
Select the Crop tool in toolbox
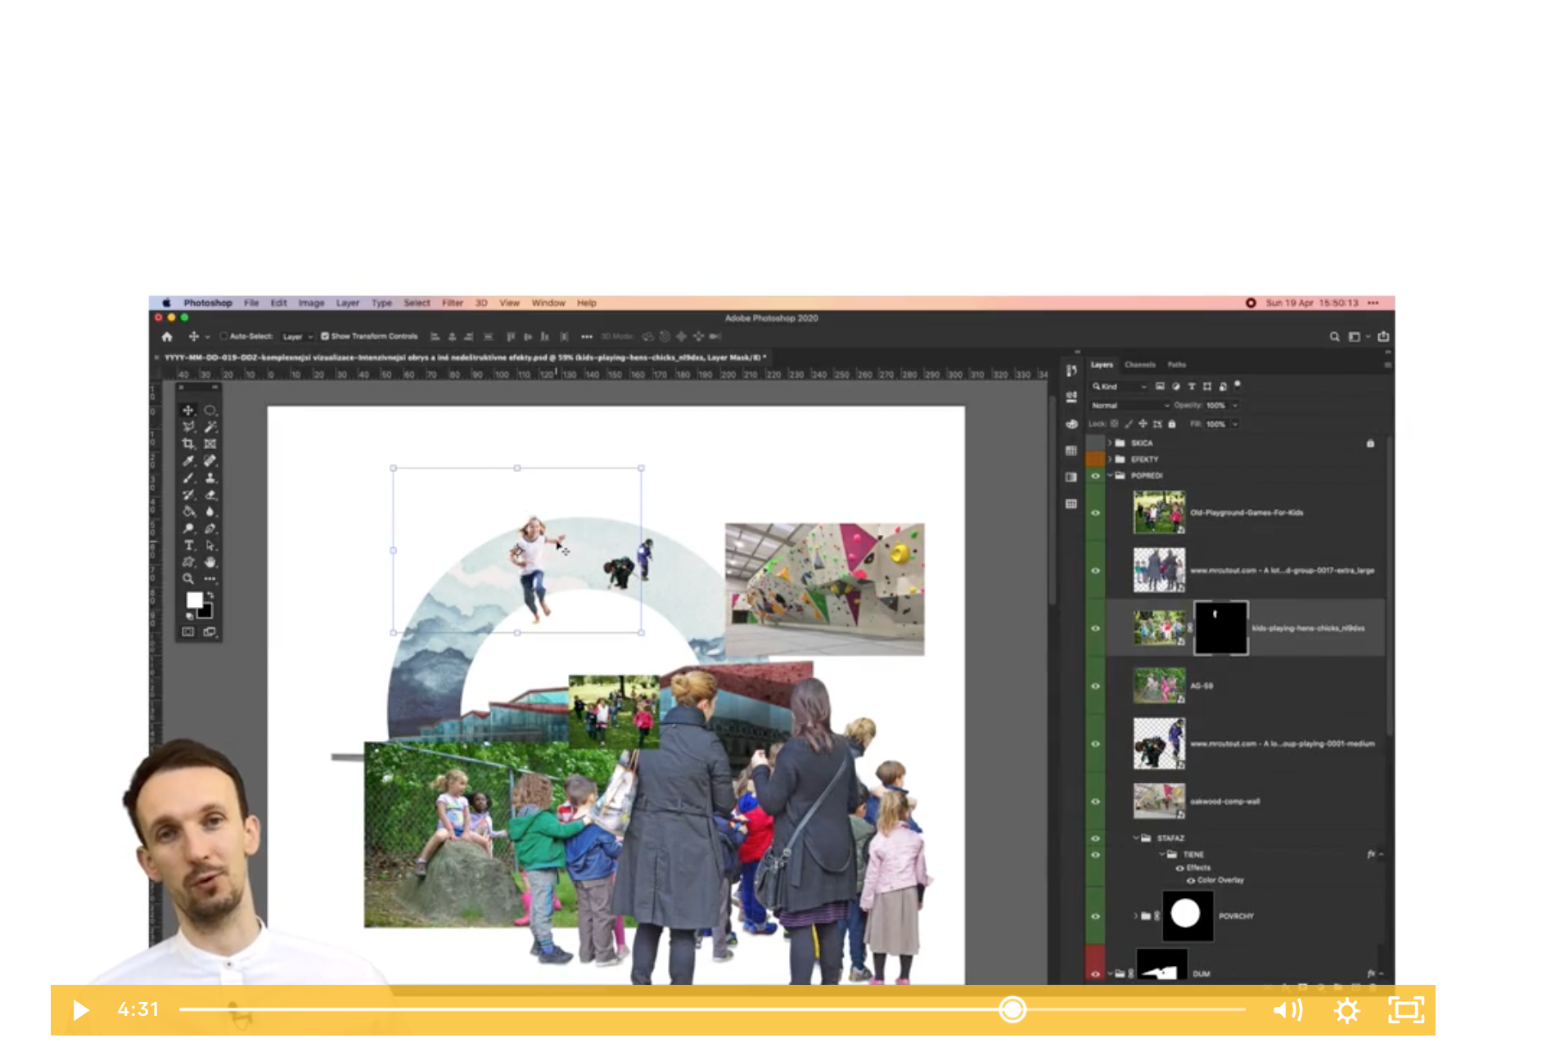tap(188, 443)
